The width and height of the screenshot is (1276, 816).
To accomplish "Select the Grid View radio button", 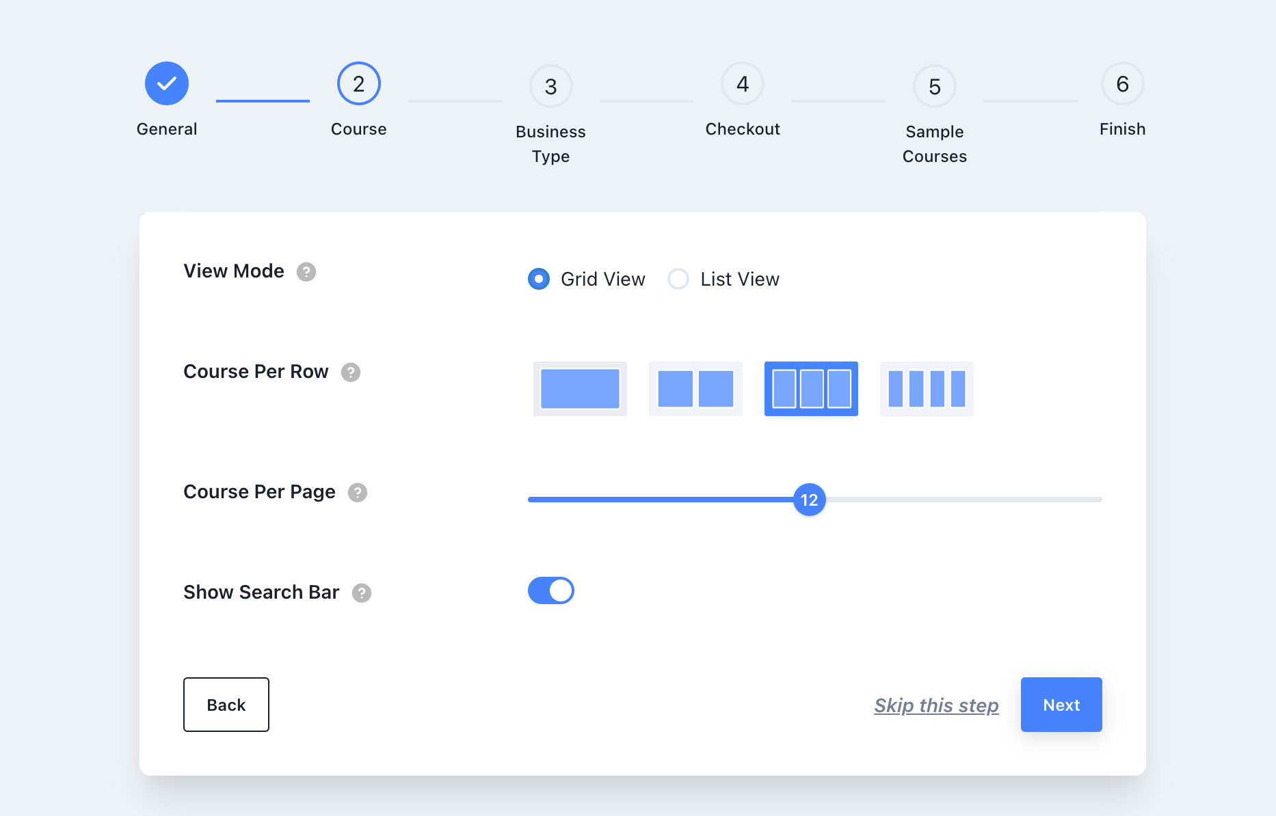I will pos(539,279).
